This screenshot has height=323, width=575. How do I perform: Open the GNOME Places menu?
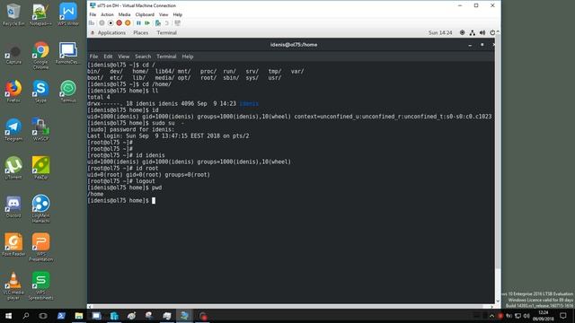point(141,32)
